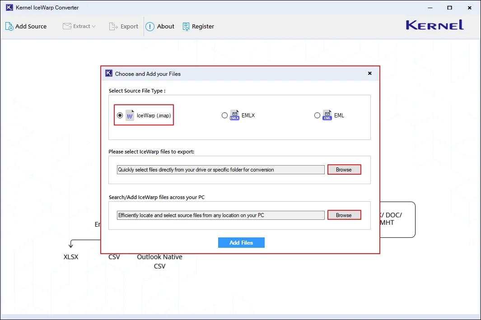Browse to search IceWarp files across PC

(x=344, y=215)
